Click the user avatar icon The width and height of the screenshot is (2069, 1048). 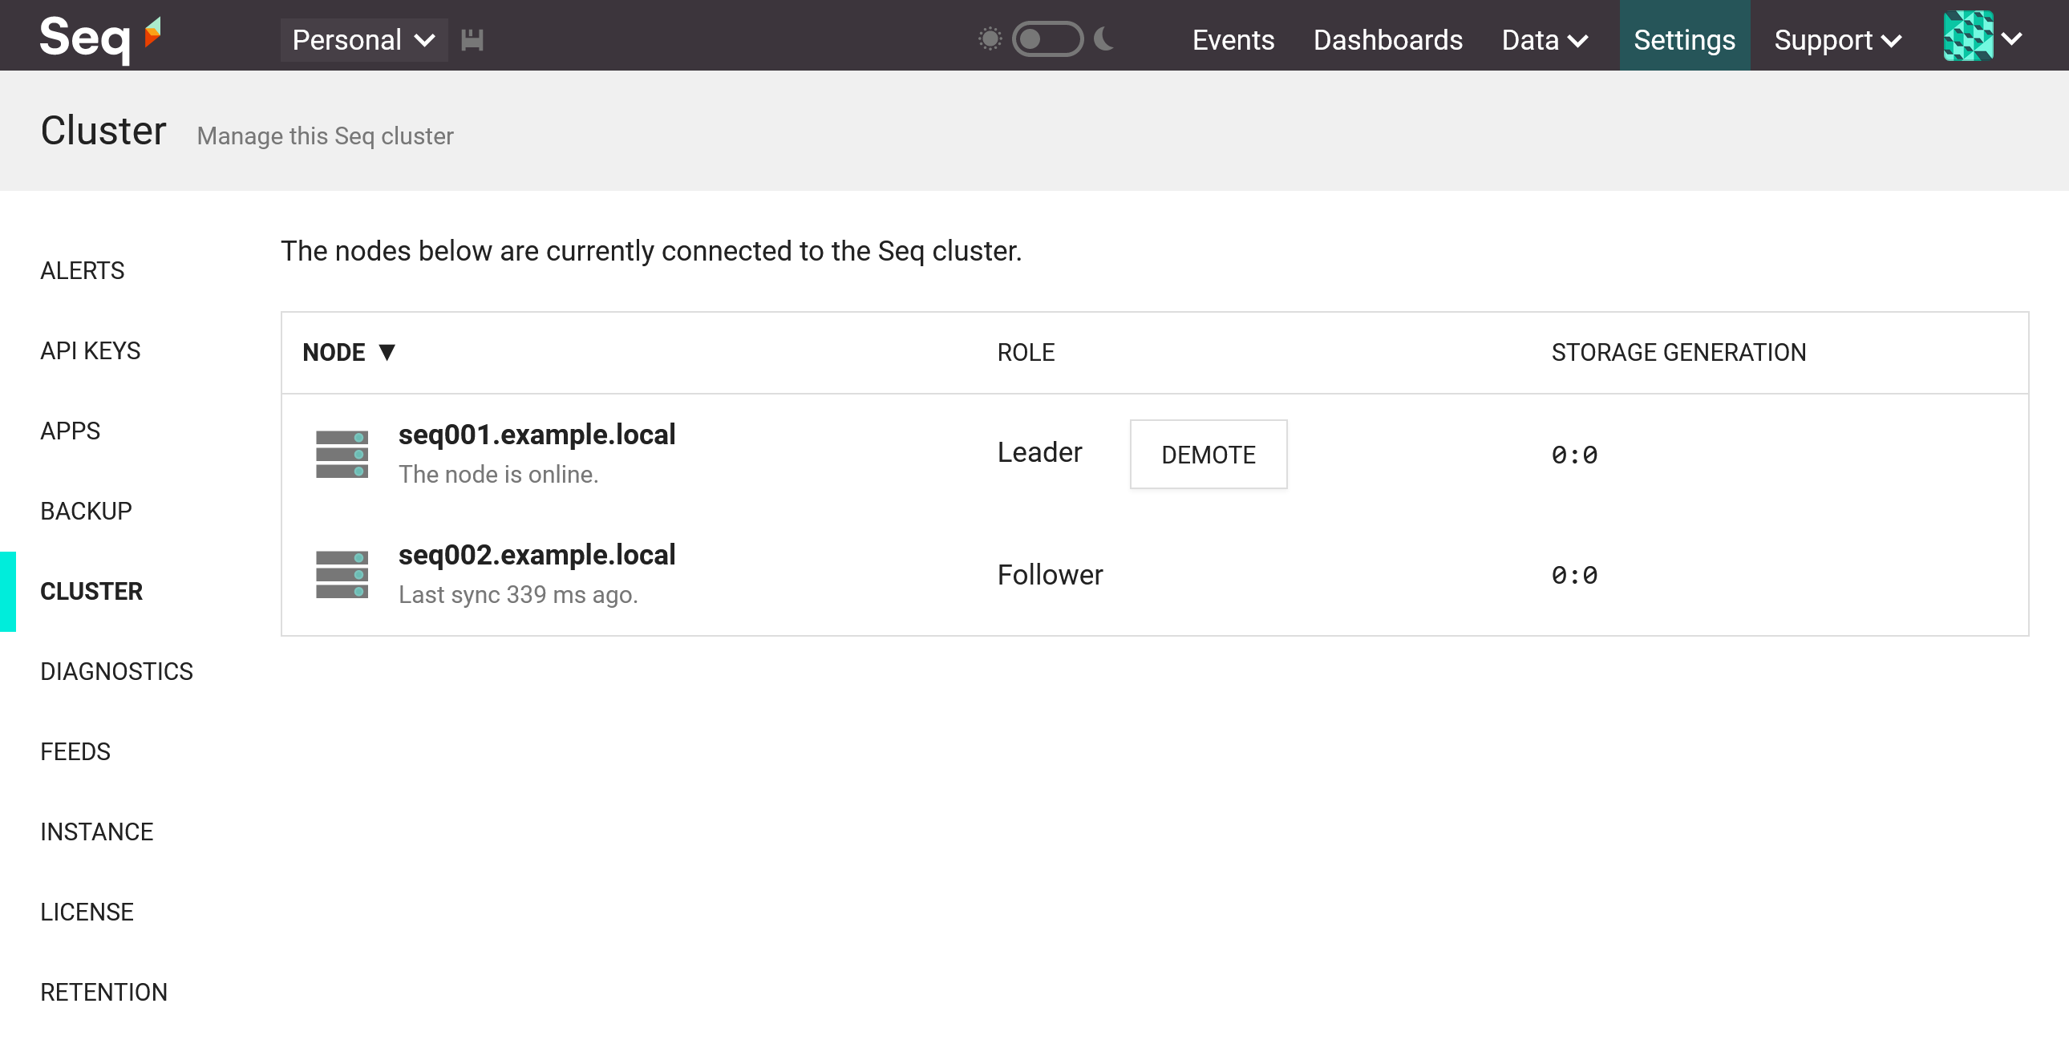pyautogui.click(x=1968, y=36)
